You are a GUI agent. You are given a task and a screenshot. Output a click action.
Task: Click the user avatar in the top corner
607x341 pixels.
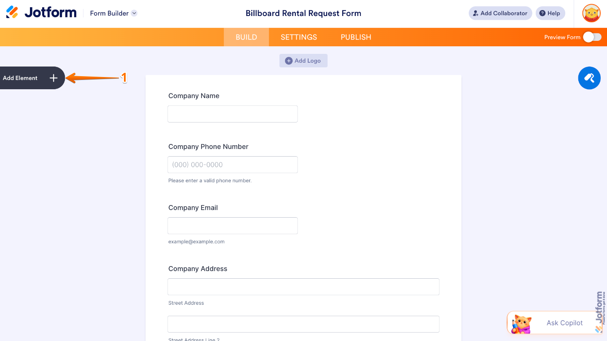pos(591,13)
